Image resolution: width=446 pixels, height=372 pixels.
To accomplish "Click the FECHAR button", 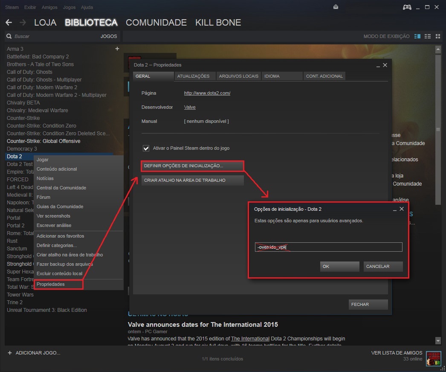I will 368,304.
